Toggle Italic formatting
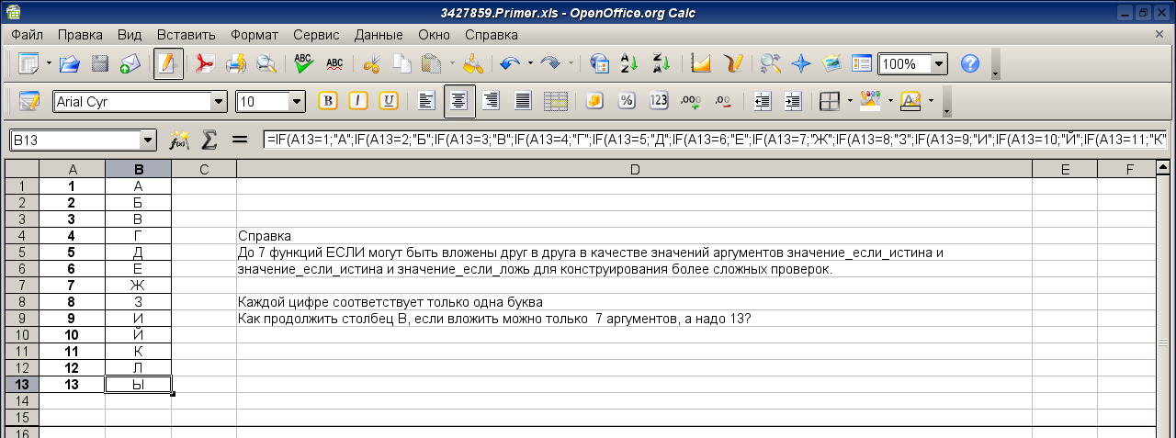Screen dimensions: 1176x438 click(358, 101)
